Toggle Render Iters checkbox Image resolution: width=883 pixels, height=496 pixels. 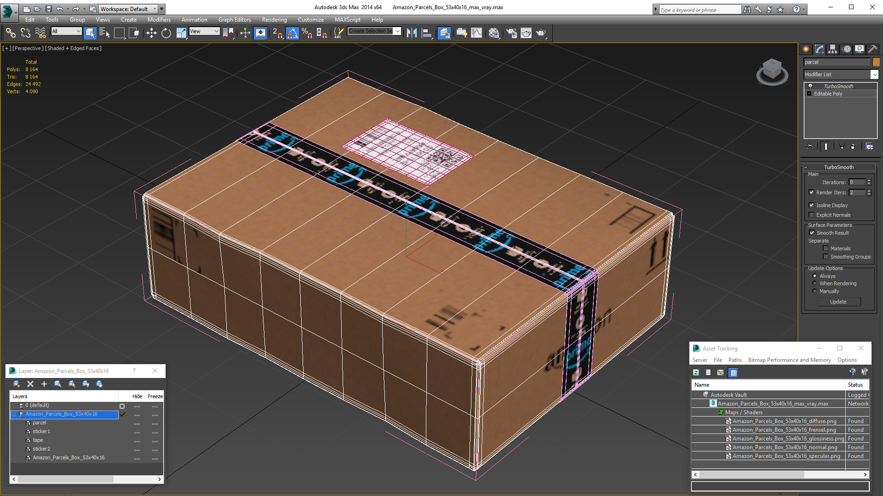click(x=812, y=192)
